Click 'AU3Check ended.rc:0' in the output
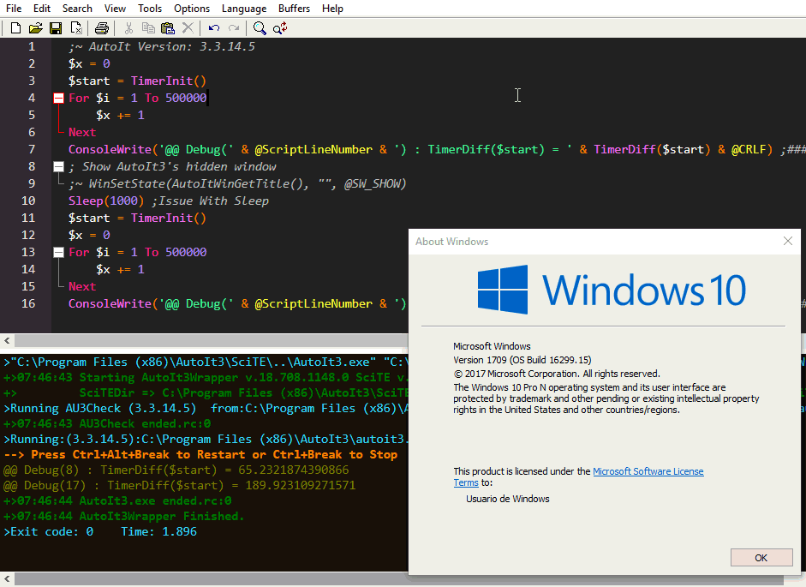 (x=145, y=423)
